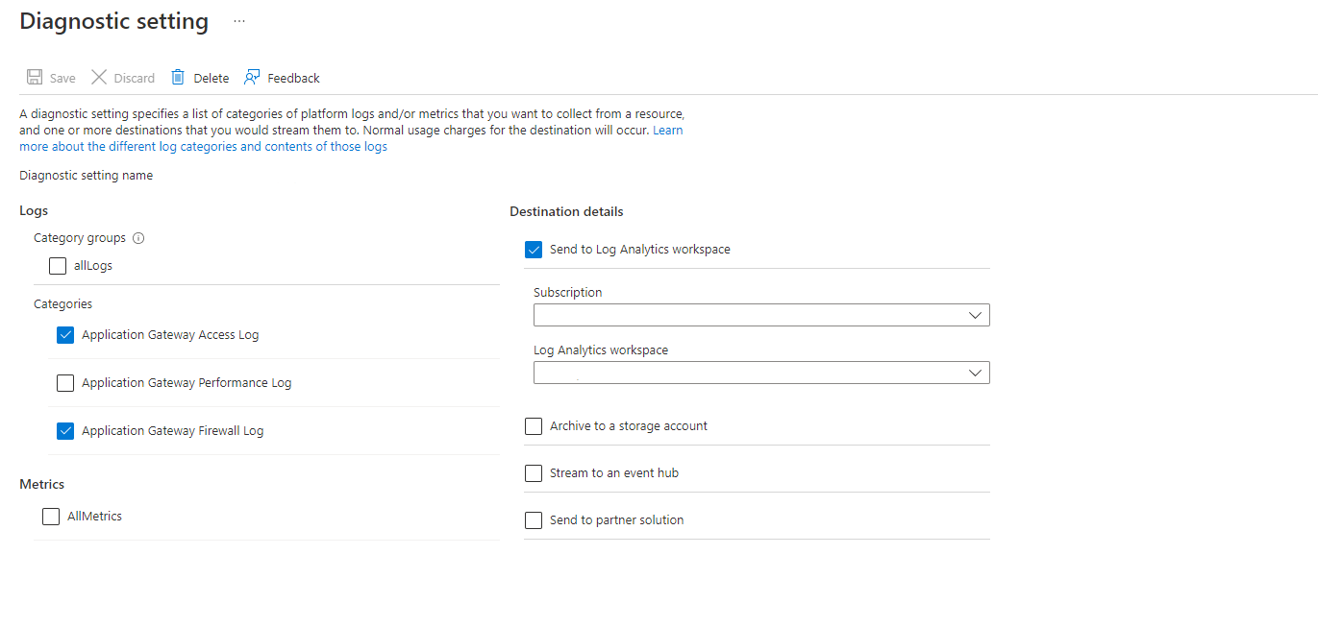Open the Log Analytics workspace dropdown
Image resolution: width=1318 pixels, height=627 pixels.
[760, 373]
